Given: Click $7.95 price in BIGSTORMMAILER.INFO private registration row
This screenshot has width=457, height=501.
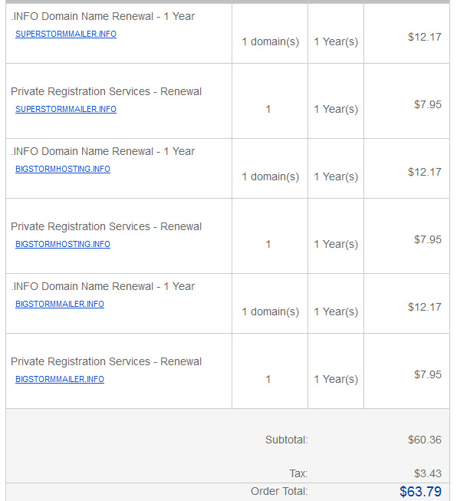Looking at the screenshot, I should point(428,374).
